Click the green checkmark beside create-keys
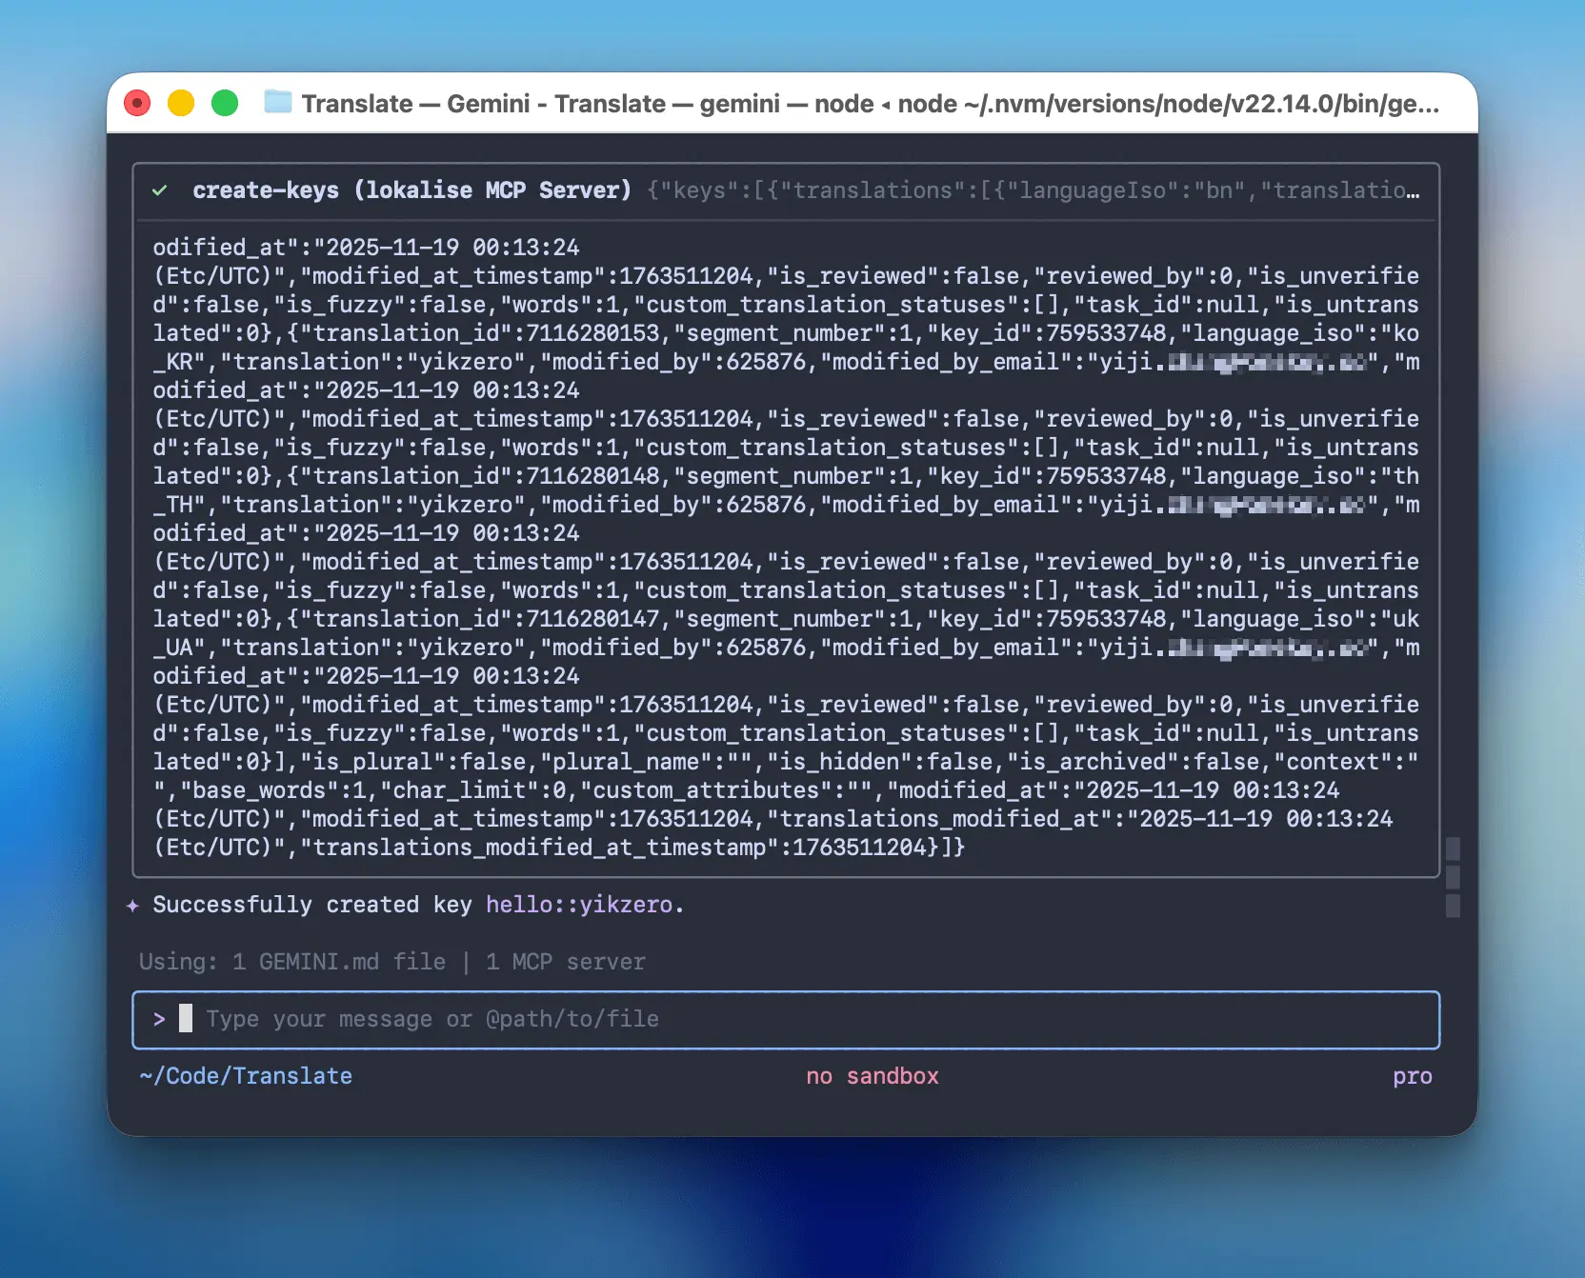Viewport: 1585px width, 1278px height. tap(160, 190)
